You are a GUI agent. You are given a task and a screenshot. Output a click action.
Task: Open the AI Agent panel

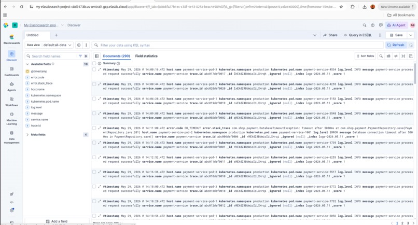(x=396, y=25)
